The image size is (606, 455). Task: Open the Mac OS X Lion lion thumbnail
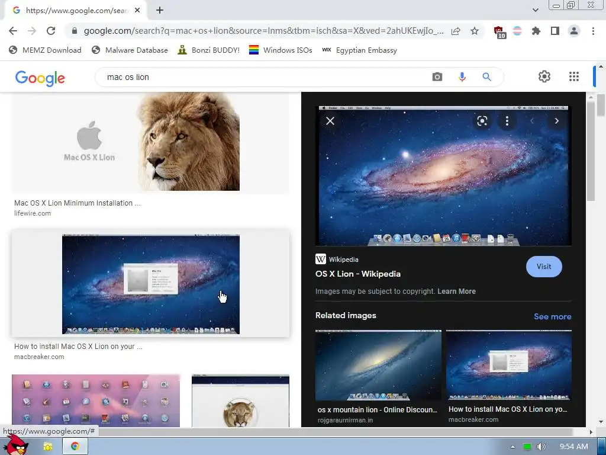click(x=150, y=142)
